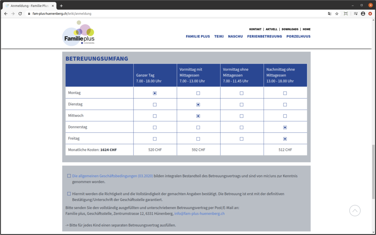Check Freitag Ganzer Tag checkbox
The width and height of the screenshot is (376, 235).
click(155, 139)
